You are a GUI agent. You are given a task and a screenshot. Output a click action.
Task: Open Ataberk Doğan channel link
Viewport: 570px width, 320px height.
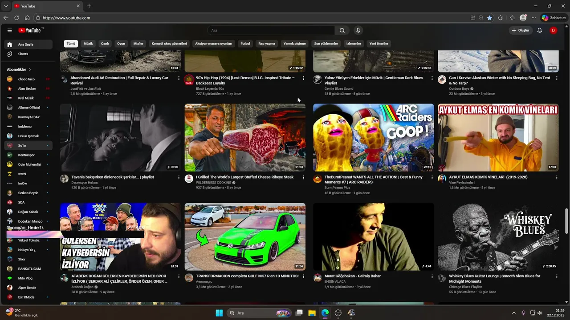tap(82, 287)
